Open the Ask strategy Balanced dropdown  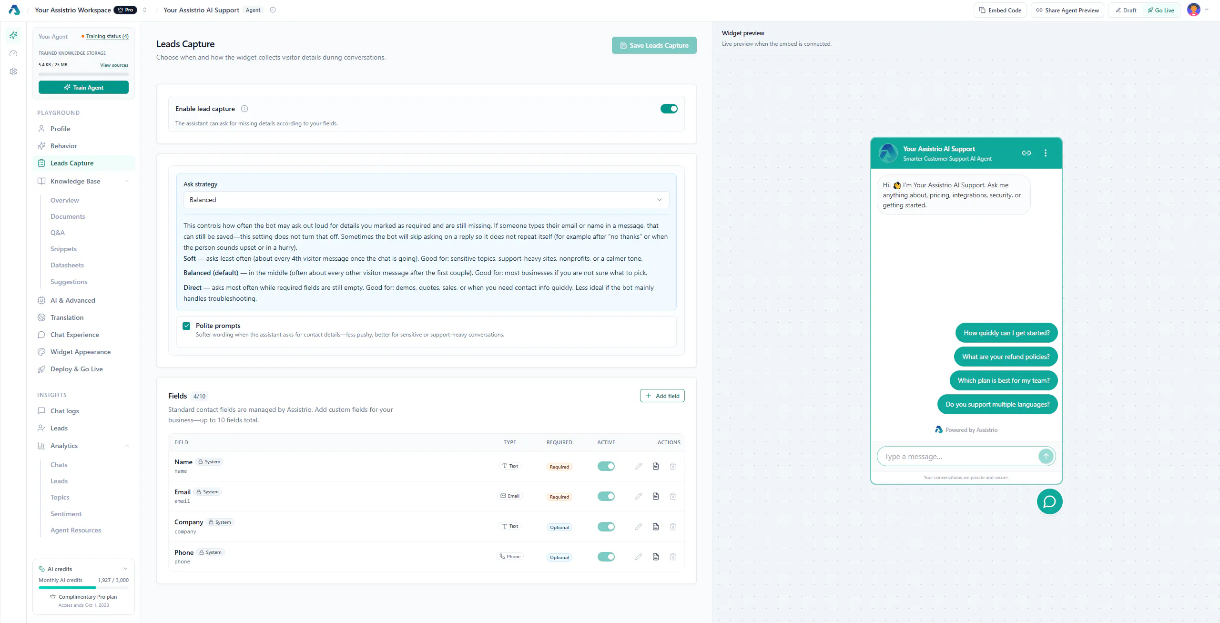point(426,200)
